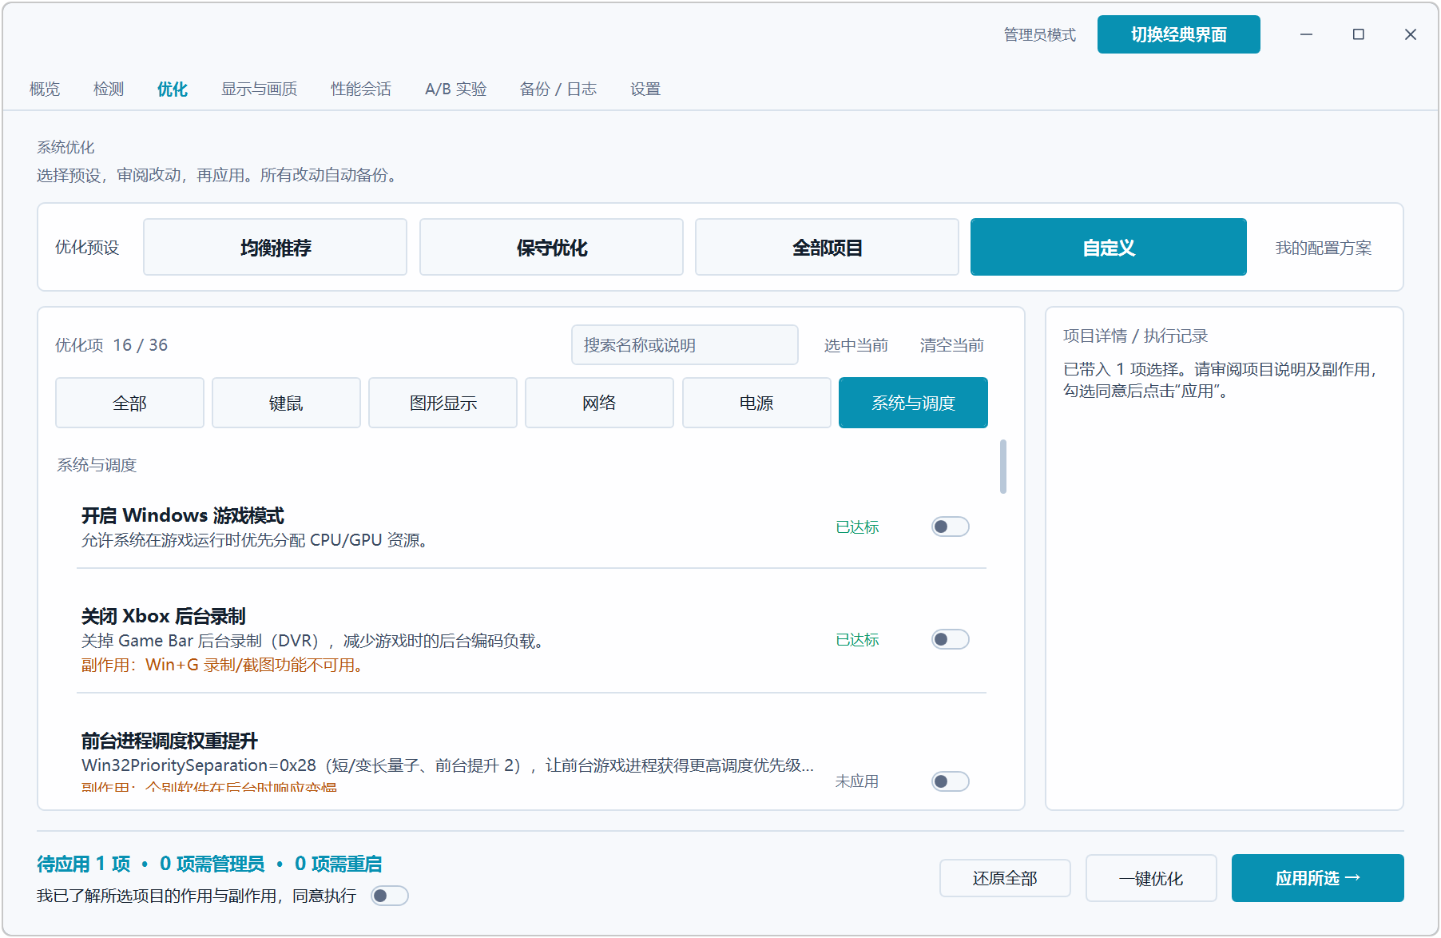
Task: Filter by the 全部 category
Action: [x=129, y=403]
